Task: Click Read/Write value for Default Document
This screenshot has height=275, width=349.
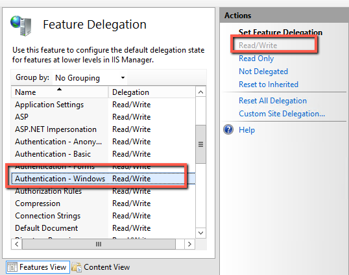Action: 131,228
